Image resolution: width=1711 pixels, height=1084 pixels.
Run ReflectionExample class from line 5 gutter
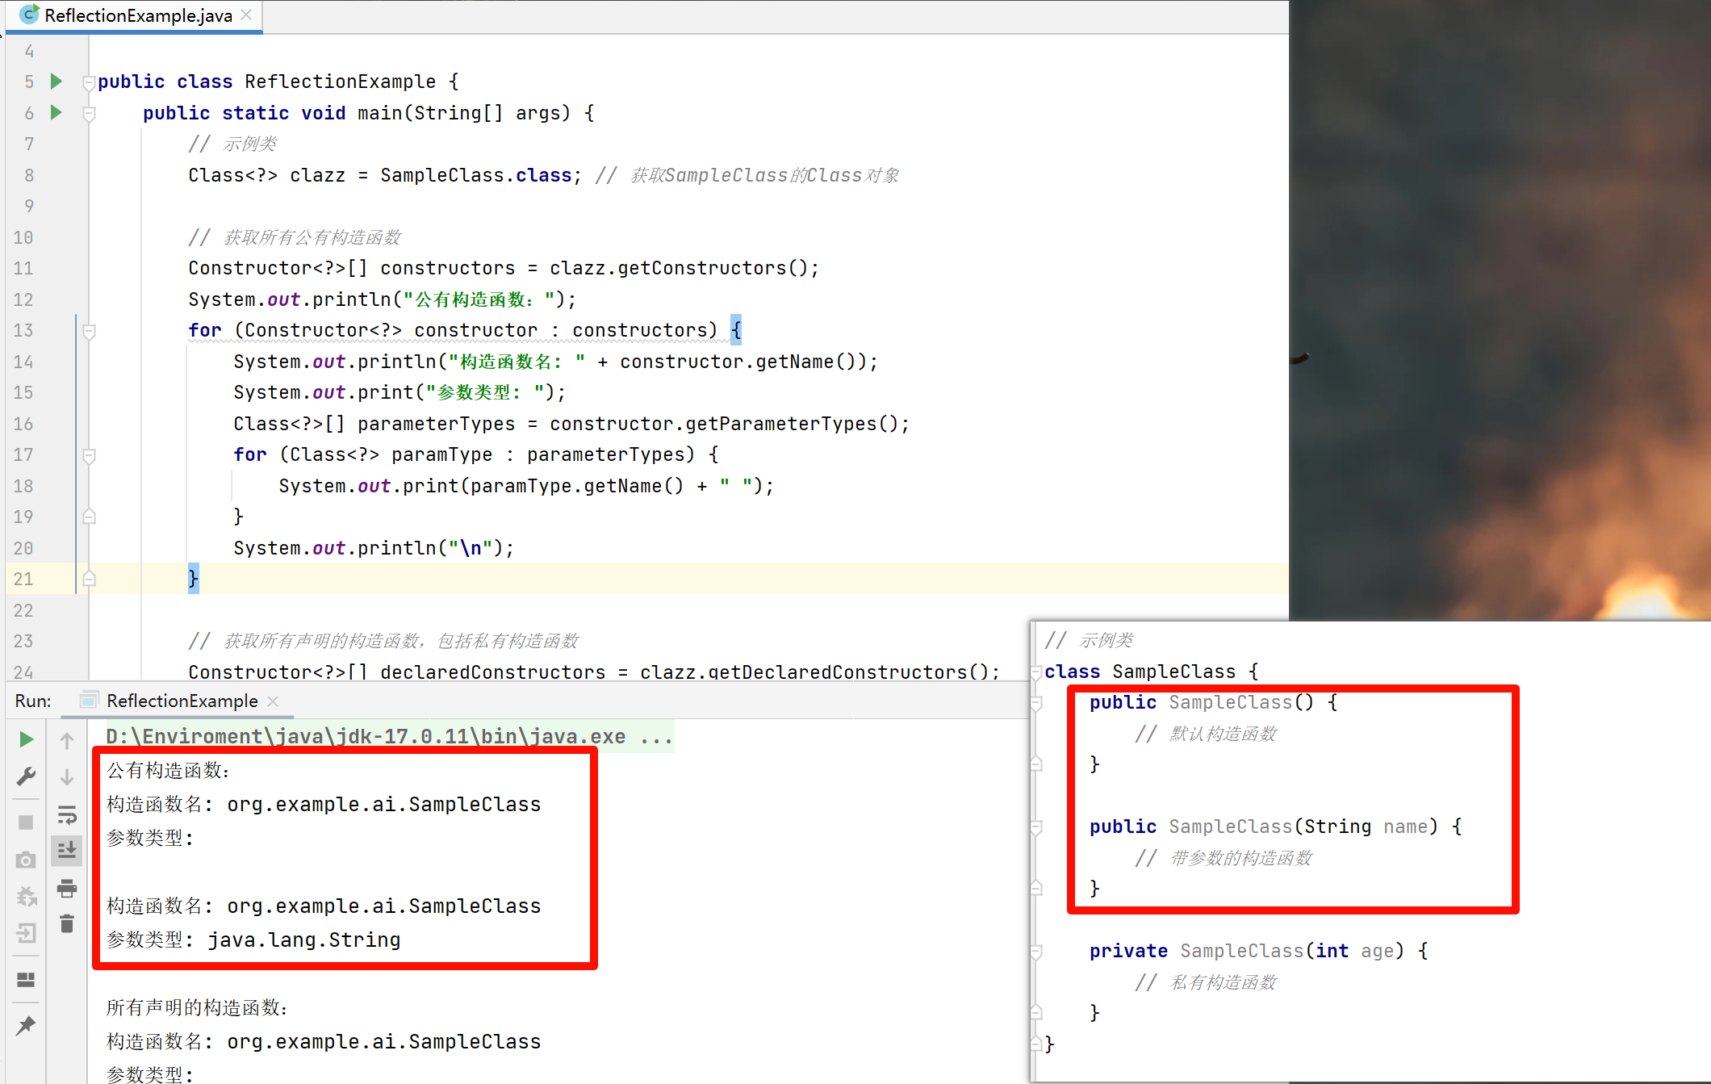(56, 81)
